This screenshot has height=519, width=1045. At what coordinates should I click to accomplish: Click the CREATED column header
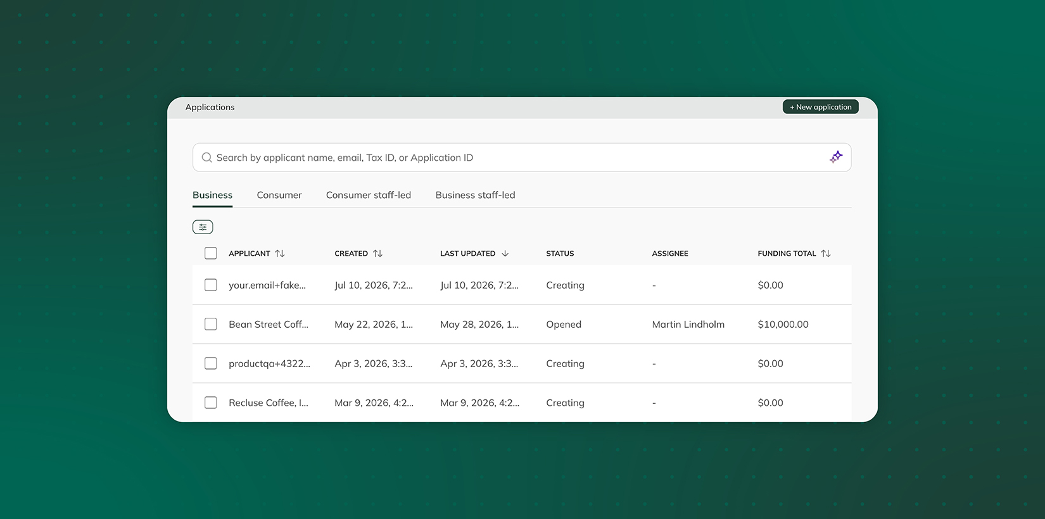tap(351, 253)
